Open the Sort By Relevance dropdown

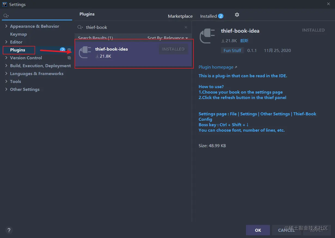[168, 38]
